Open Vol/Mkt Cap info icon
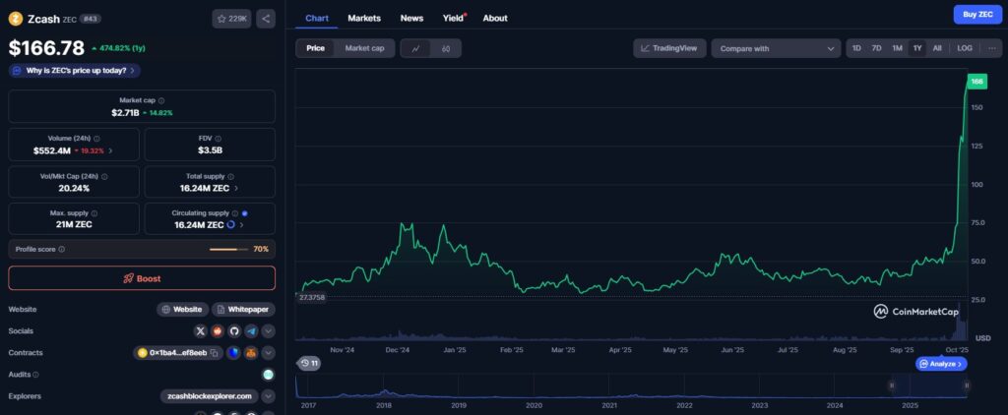 click(x=104, y=176)
